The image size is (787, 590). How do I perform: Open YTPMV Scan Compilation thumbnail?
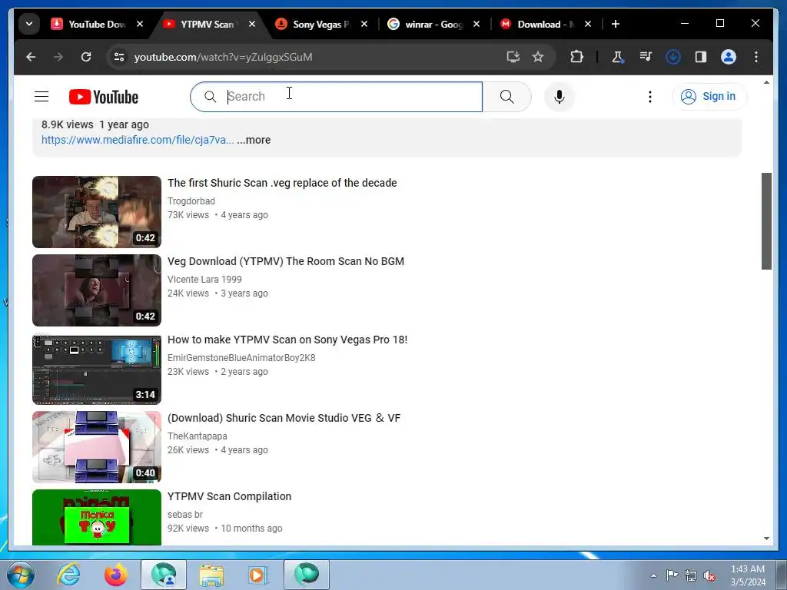(x=97, y=517)
